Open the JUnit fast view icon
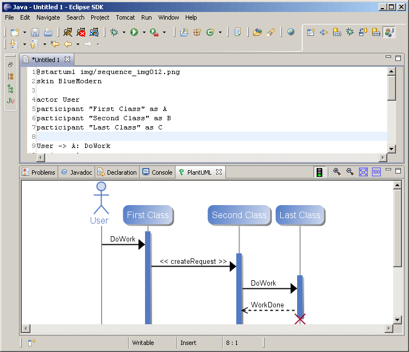The width and height of the screenshot is (409, 352). click(11, 101)
